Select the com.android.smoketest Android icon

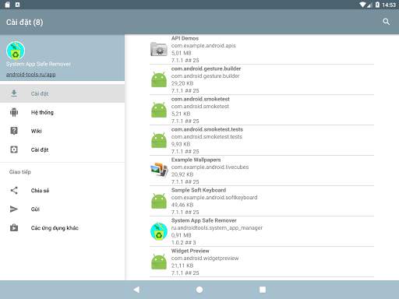(159, 110)
